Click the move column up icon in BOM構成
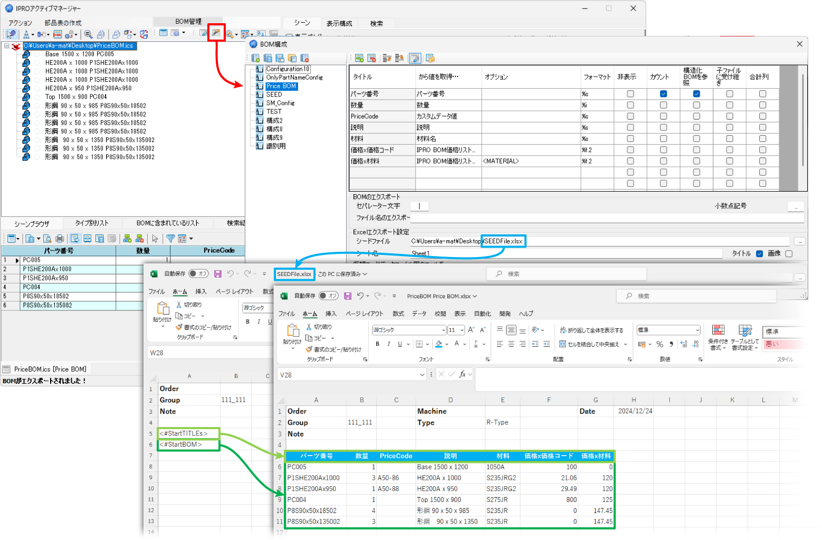 point(387,58)
